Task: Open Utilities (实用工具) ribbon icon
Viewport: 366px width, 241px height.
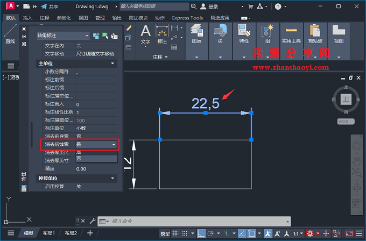Action: tap(291, 30)
